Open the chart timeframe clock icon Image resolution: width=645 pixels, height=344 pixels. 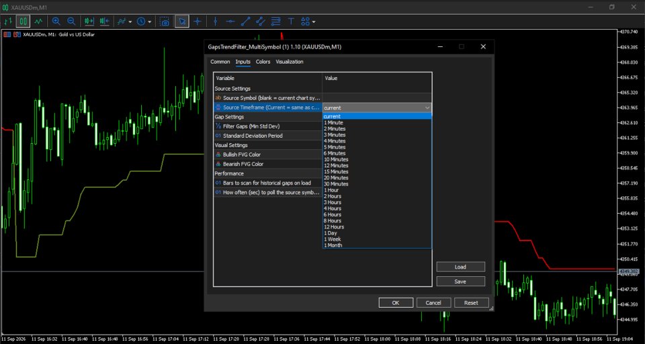pyautogui.click(x=141, y=21)
